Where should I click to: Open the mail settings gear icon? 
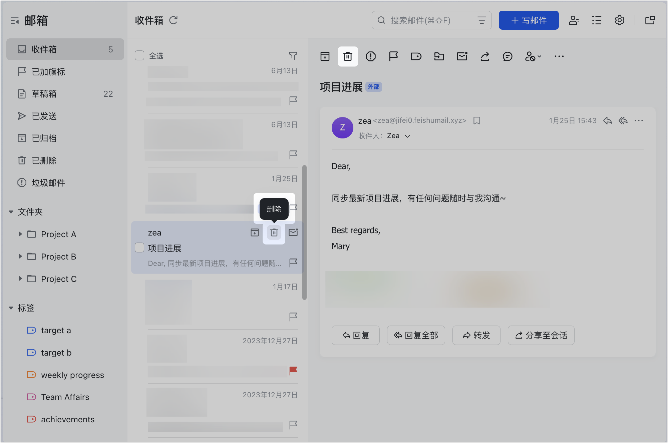tap(619, 20)
